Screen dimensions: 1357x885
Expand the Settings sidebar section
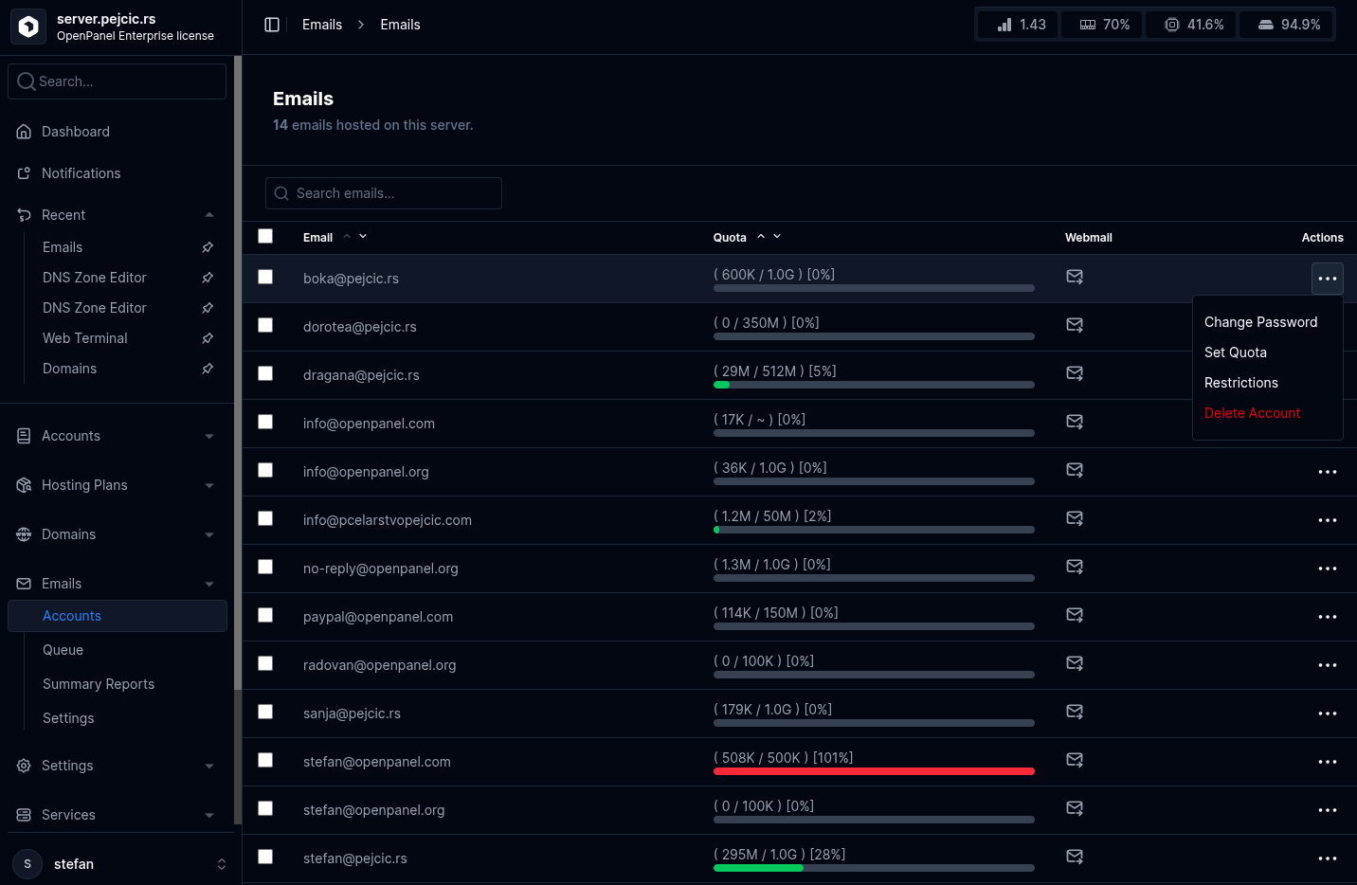coord(118,766)
